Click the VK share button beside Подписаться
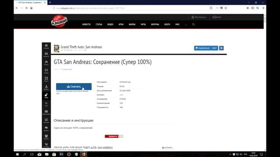The image size is (280, 157). 221,48
